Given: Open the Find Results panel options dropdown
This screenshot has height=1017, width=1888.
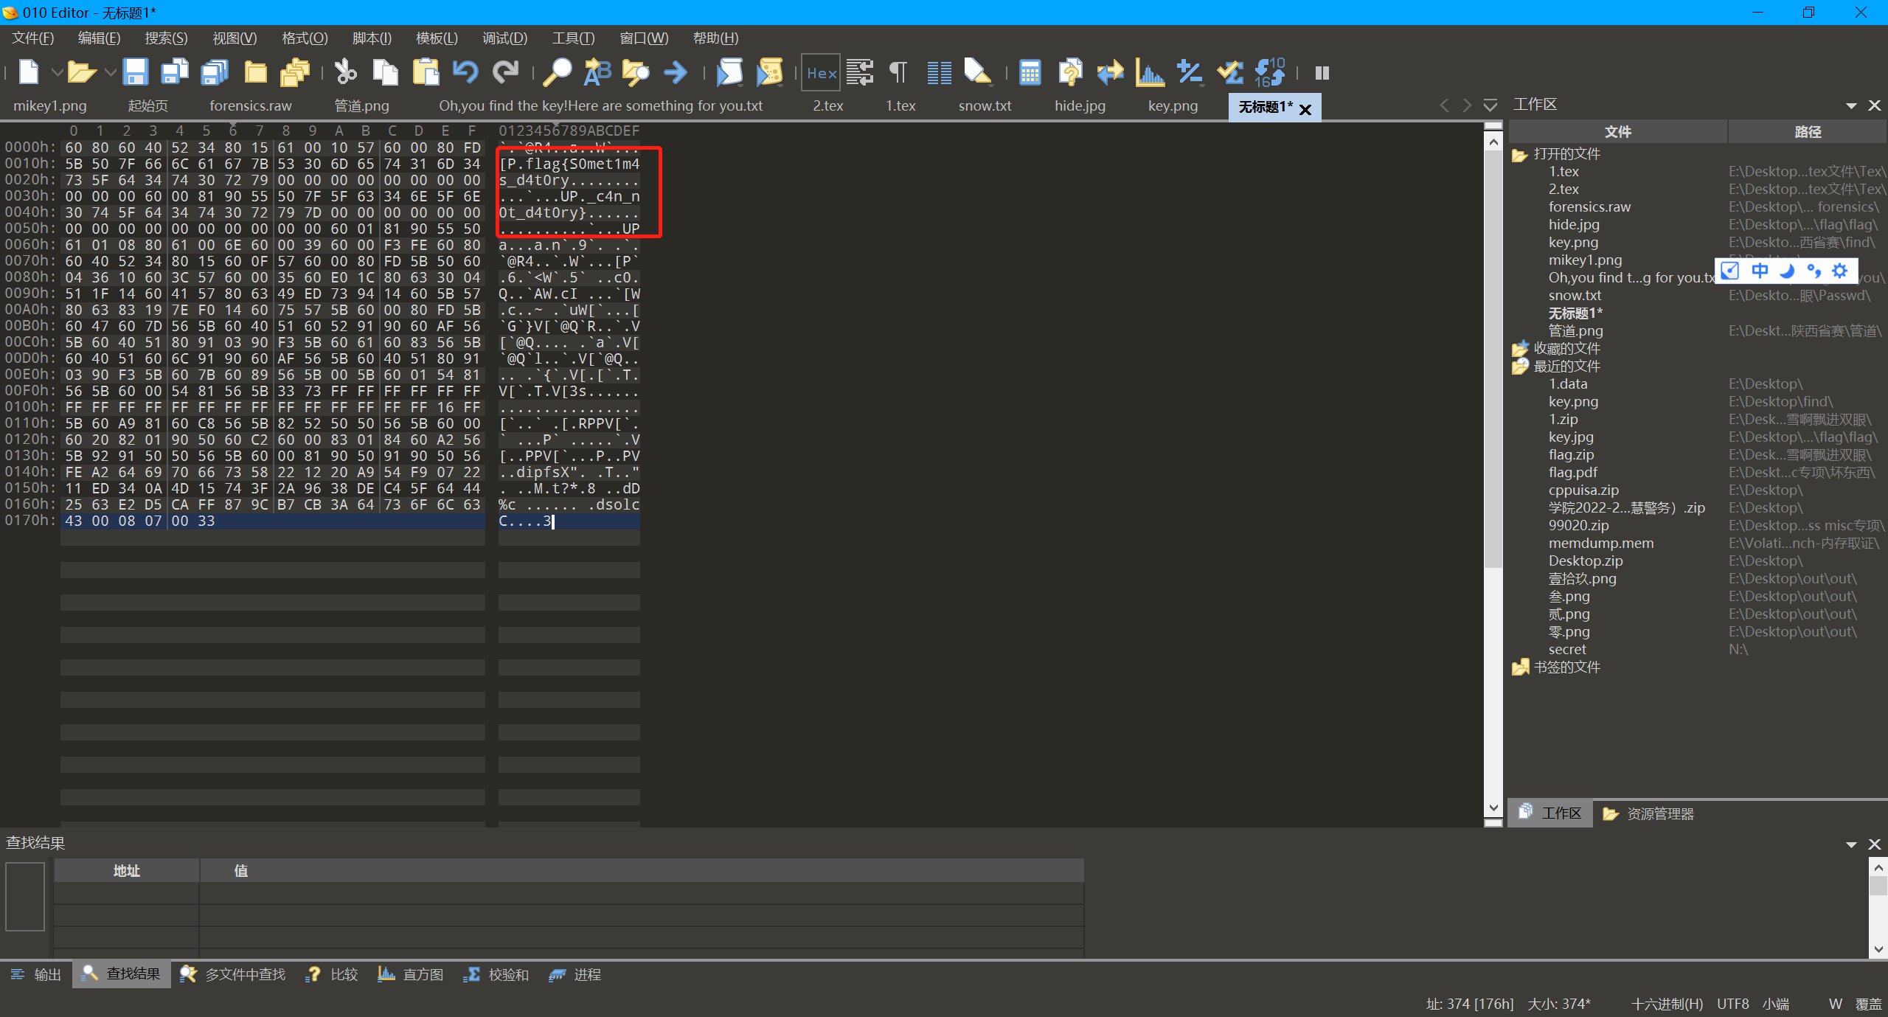Looking at the screenshot, I should point(1851,844).
